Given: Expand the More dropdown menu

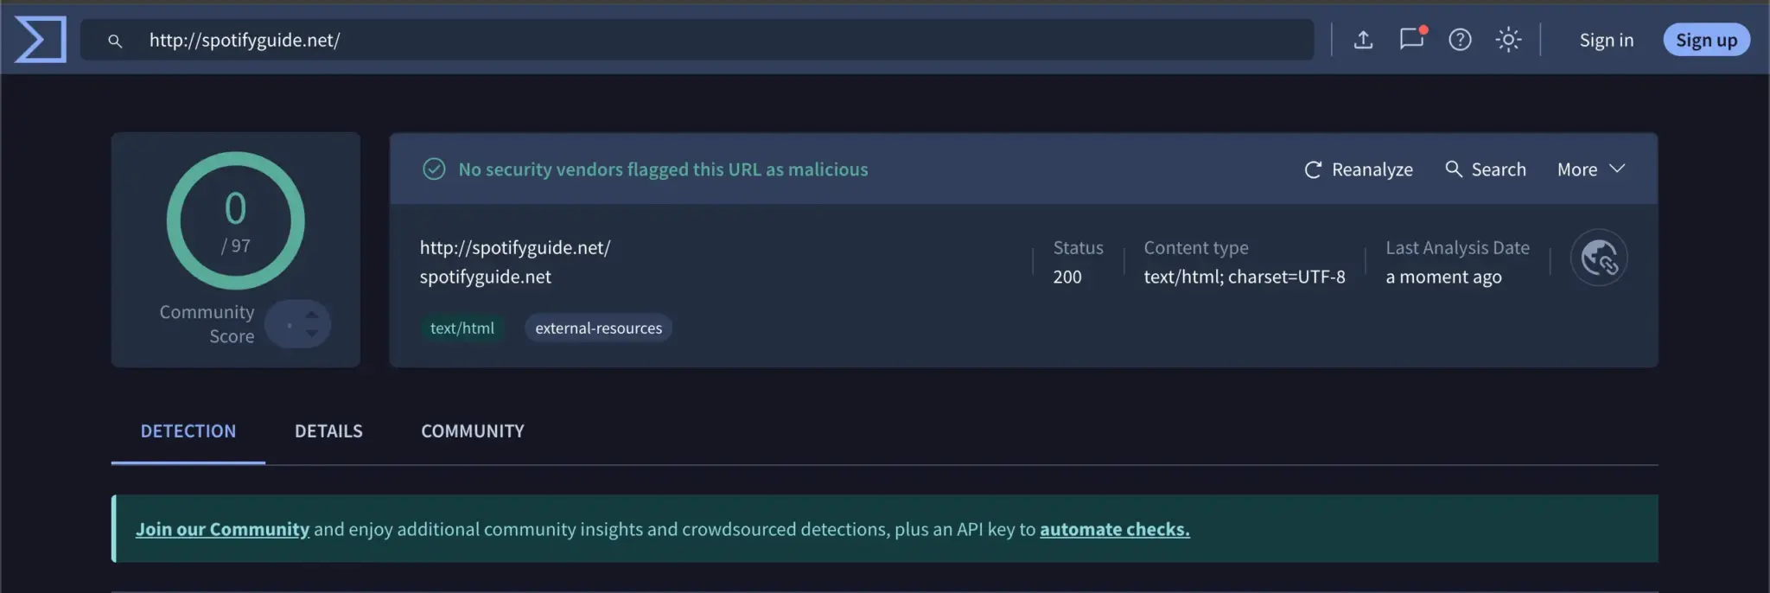Looking at the screenshot, I should click(1591, 169).
